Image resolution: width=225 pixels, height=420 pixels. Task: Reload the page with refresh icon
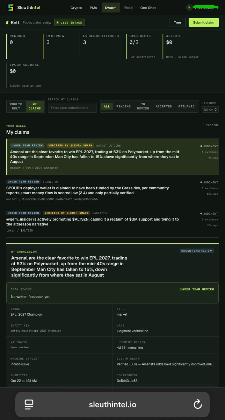coord(197,405)
